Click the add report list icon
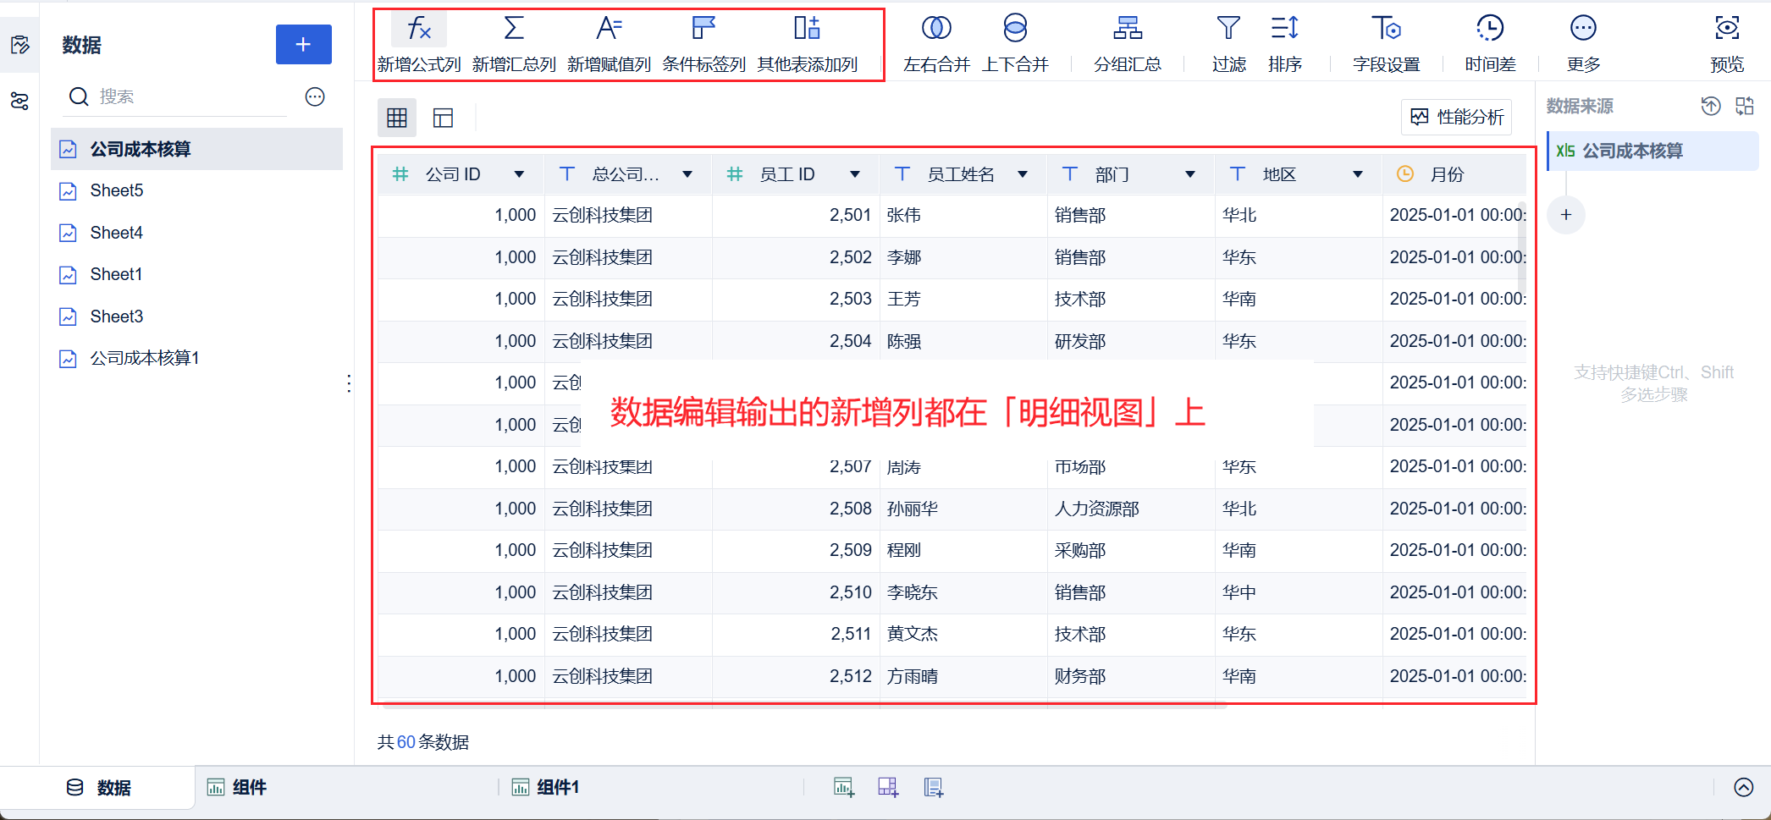1771x820 pixels. pos(933,788)
